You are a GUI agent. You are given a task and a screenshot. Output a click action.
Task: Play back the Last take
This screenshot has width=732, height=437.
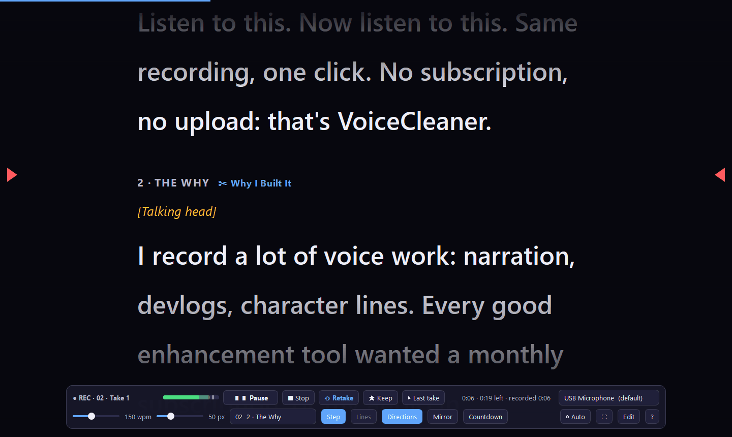pos(423,398)
